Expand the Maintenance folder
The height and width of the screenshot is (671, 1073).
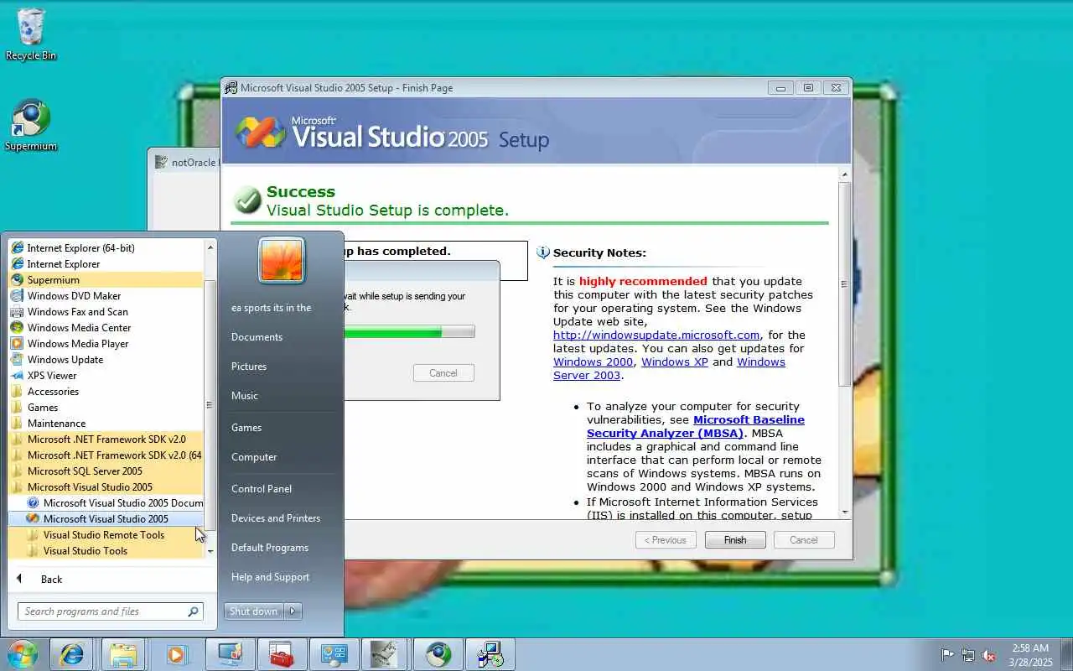pos(106,424)
